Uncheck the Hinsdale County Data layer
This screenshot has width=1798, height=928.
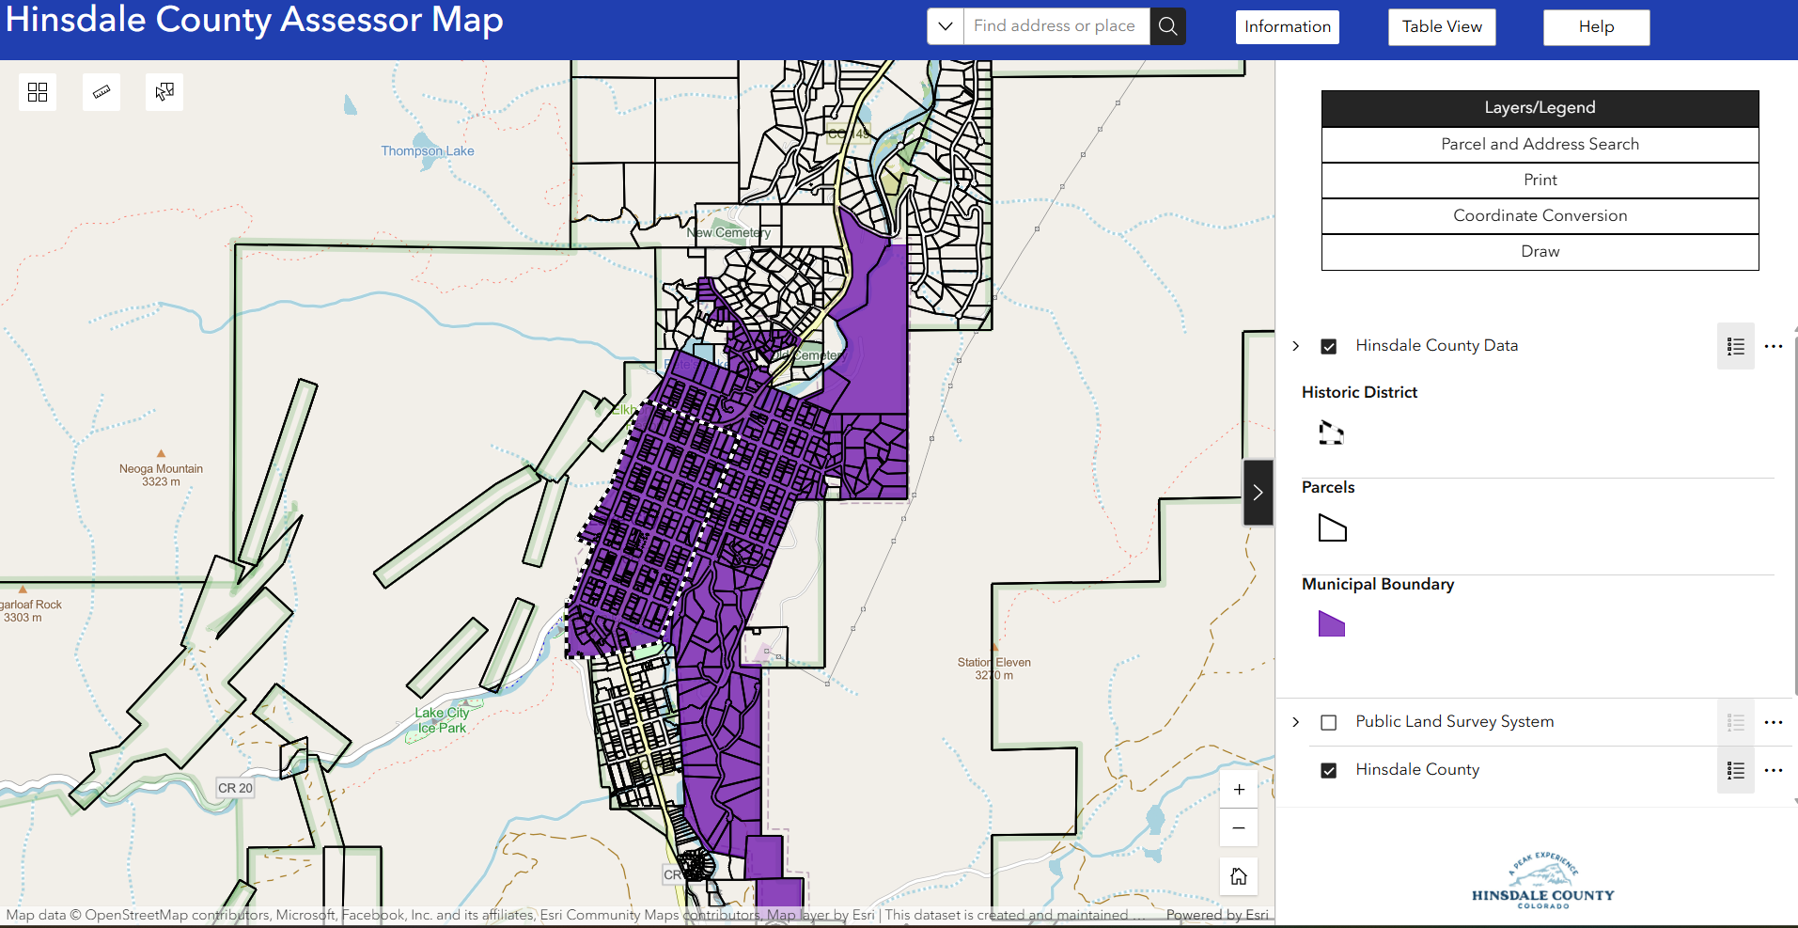1328,346
